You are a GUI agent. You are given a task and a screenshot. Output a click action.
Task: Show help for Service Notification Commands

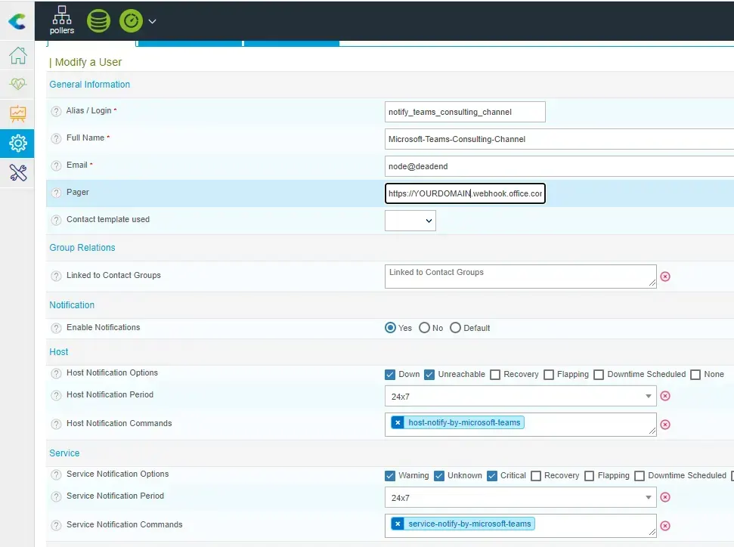point(56,526)
